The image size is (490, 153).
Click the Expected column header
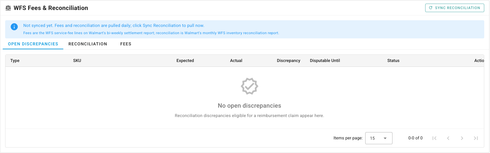[x=185, y=60]
